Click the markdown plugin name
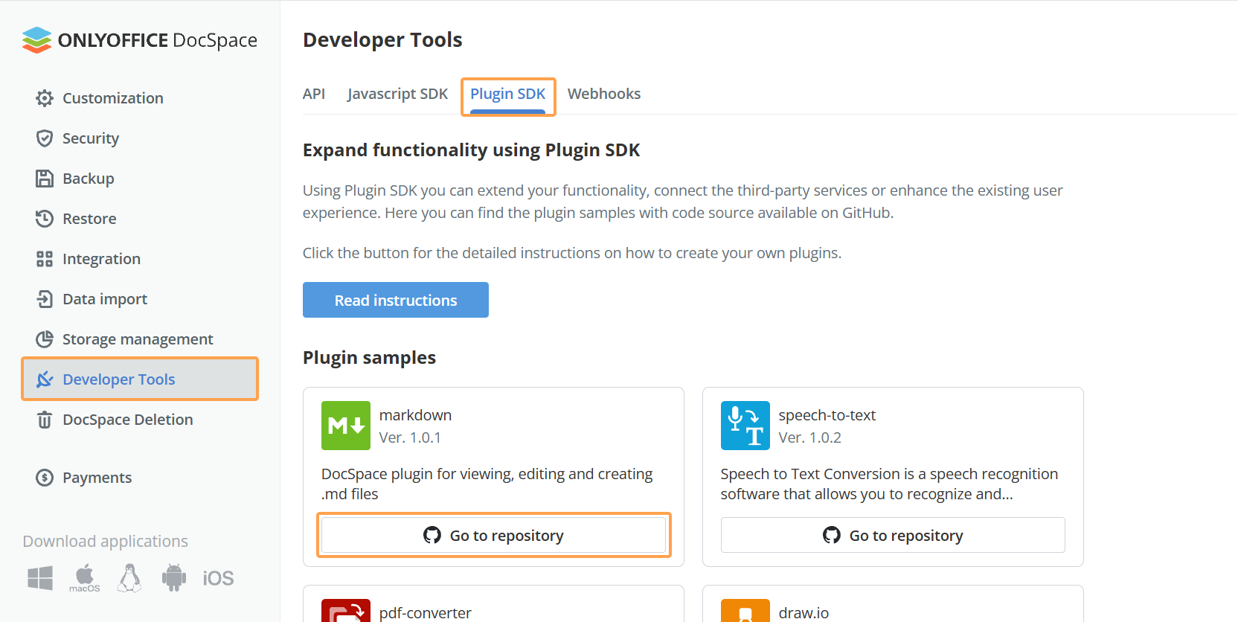Viewport: 1238px width, 622px height. pyautogui.click(x=415, y=415)
